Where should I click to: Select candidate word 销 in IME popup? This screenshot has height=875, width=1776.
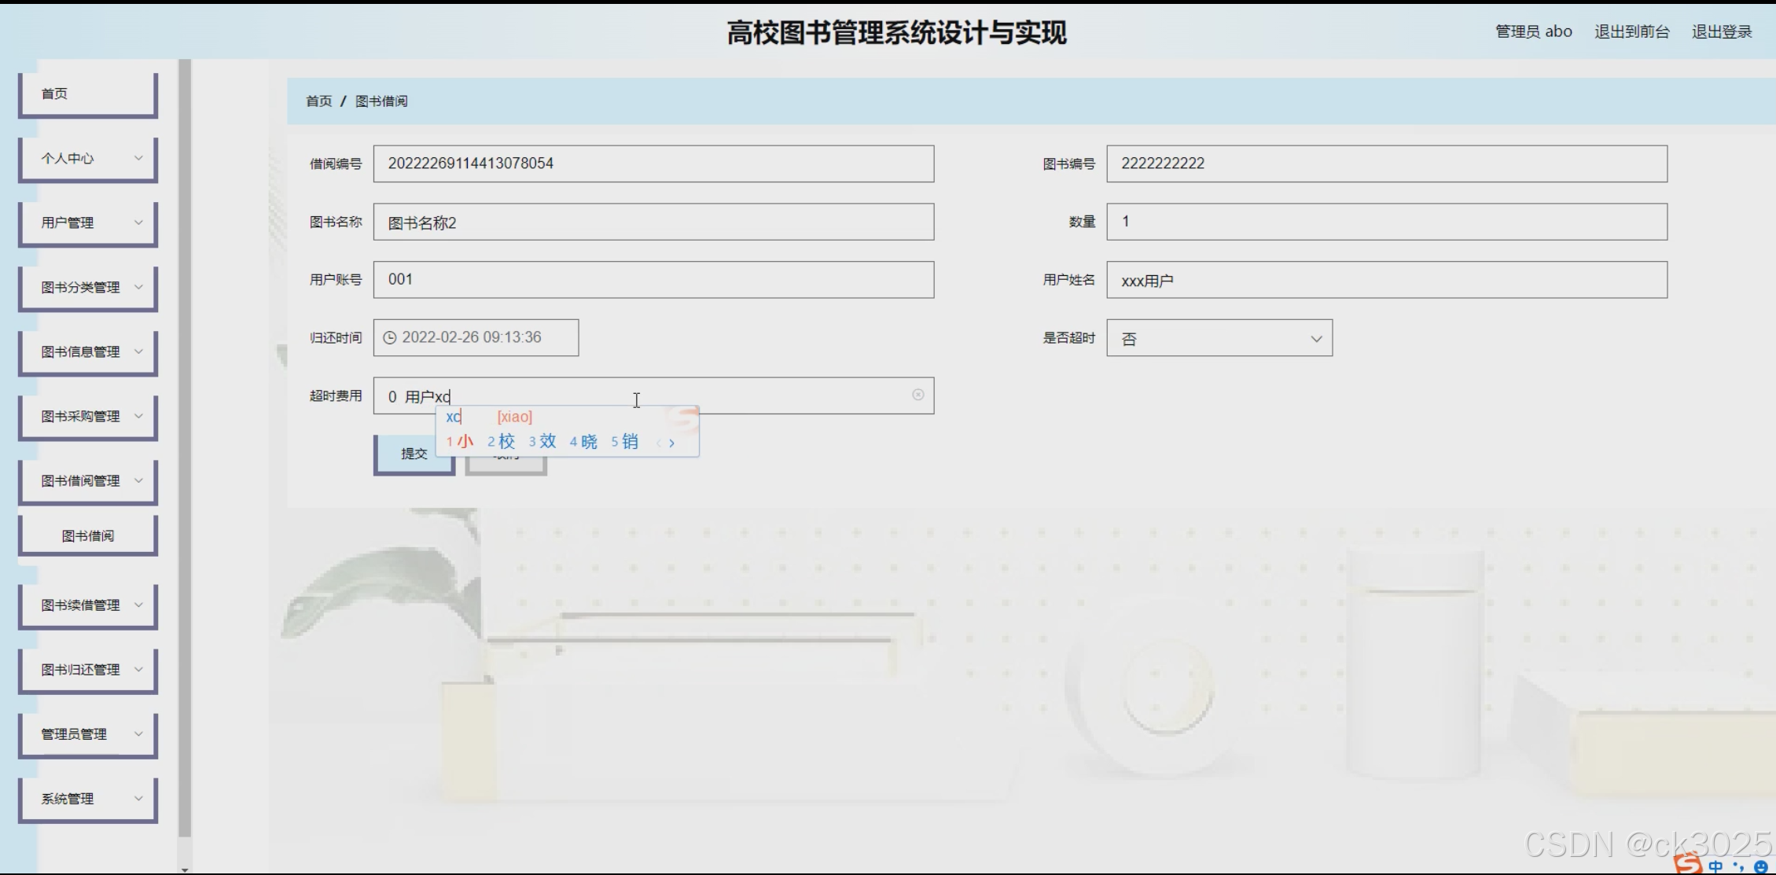point(629,442)
